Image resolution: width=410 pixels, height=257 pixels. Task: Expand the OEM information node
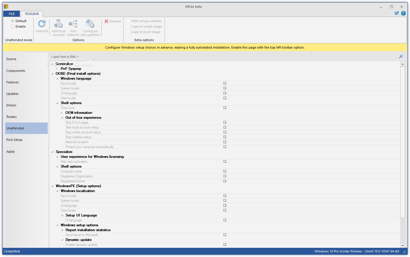[x=62, y=113]
